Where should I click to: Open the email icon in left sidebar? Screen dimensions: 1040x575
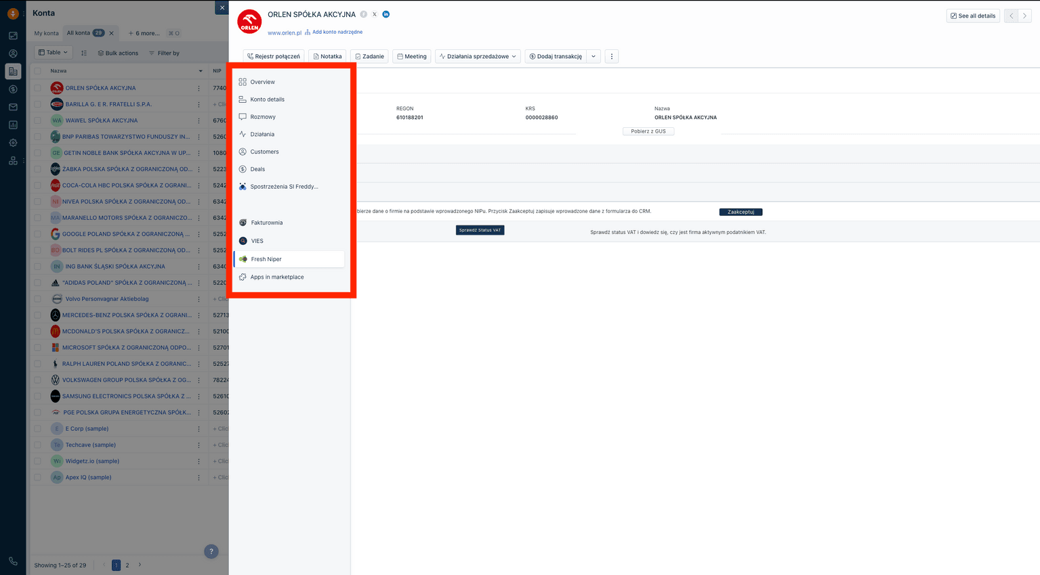(13, 107)
